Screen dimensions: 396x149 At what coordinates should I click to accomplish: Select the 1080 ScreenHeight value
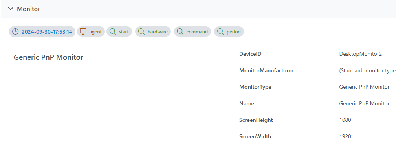pos(345,120)
